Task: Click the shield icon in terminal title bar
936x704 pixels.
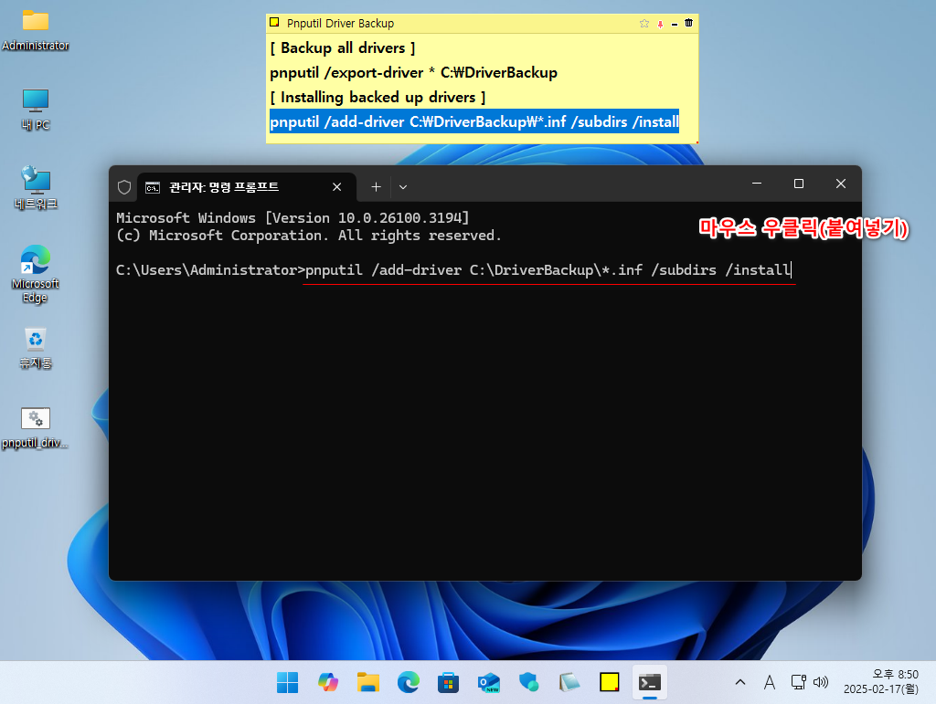Action: tap(124, 187)
